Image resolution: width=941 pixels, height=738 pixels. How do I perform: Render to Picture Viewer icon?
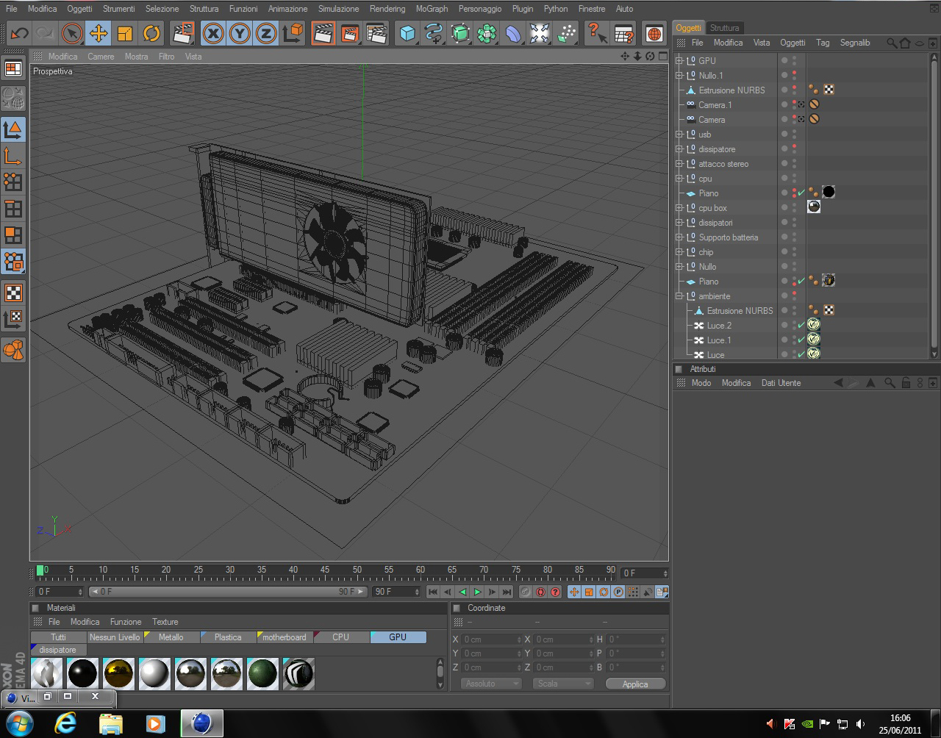(x=351, y=33)
